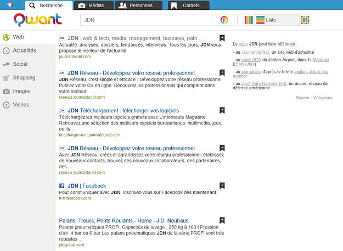Image resolution: width=343 pixels, height=251 pixels.
Task: Bookmark the 'JDN : web & tech' result
Action: (x=222, y=38)
